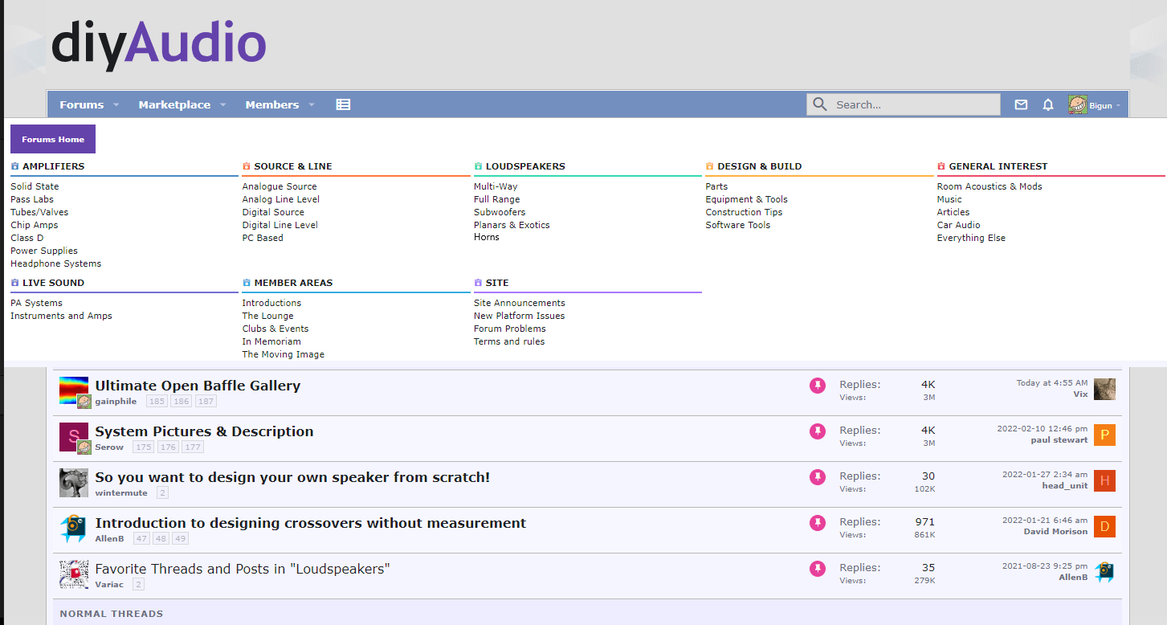Image resolution: width=1167 pixels, height=625 pixels.
Task: Click head_unit's H avatar
Action: pos(1104,480)
